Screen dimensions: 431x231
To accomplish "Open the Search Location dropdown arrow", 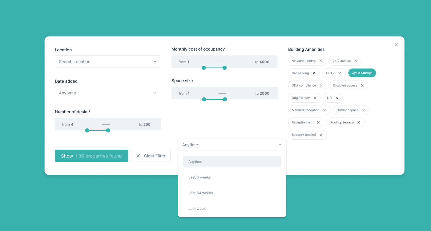I will pos(155,62).
